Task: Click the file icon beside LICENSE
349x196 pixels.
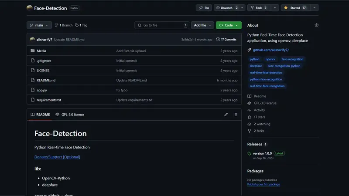Action: coord(33,70)
